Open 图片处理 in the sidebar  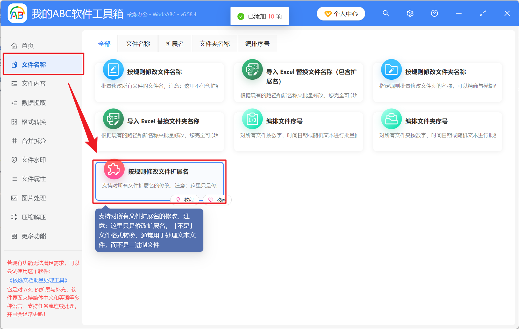tap(33, 198)
